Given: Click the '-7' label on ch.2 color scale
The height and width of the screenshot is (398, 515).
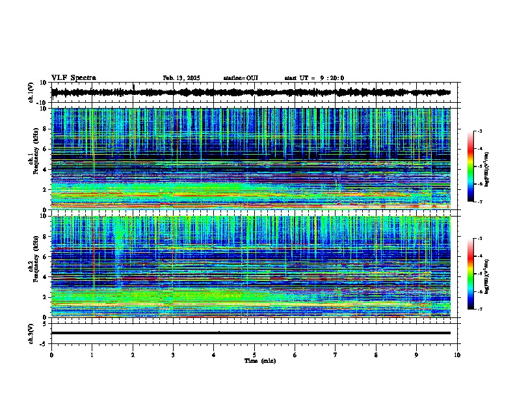Looking at the screenshot, I should click(x=480, y=310).
